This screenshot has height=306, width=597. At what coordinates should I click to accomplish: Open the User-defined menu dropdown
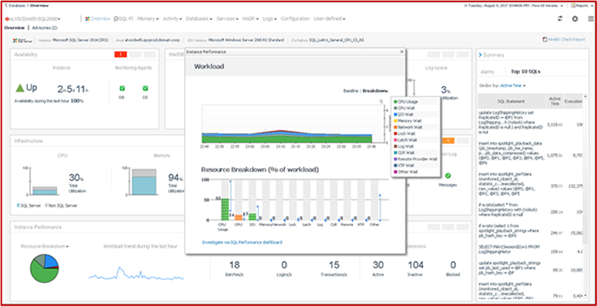(330, 18)
